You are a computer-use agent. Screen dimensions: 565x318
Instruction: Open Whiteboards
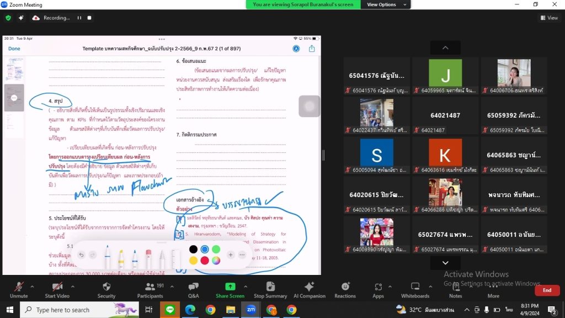tap(415, 290)
